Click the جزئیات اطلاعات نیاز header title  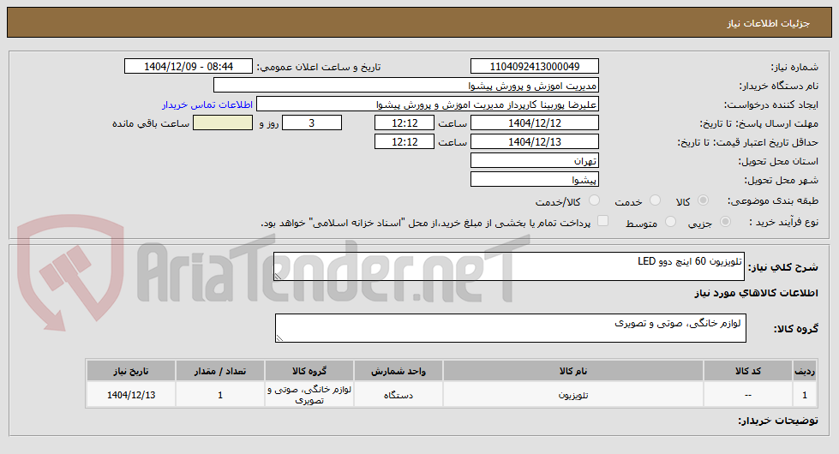pyautogui.click(x=768, y=23)
